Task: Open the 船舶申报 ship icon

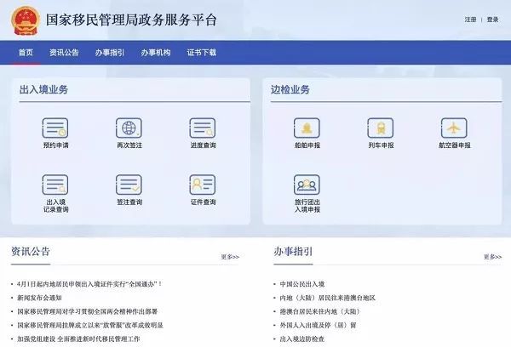Action: [x=307, y=128]
